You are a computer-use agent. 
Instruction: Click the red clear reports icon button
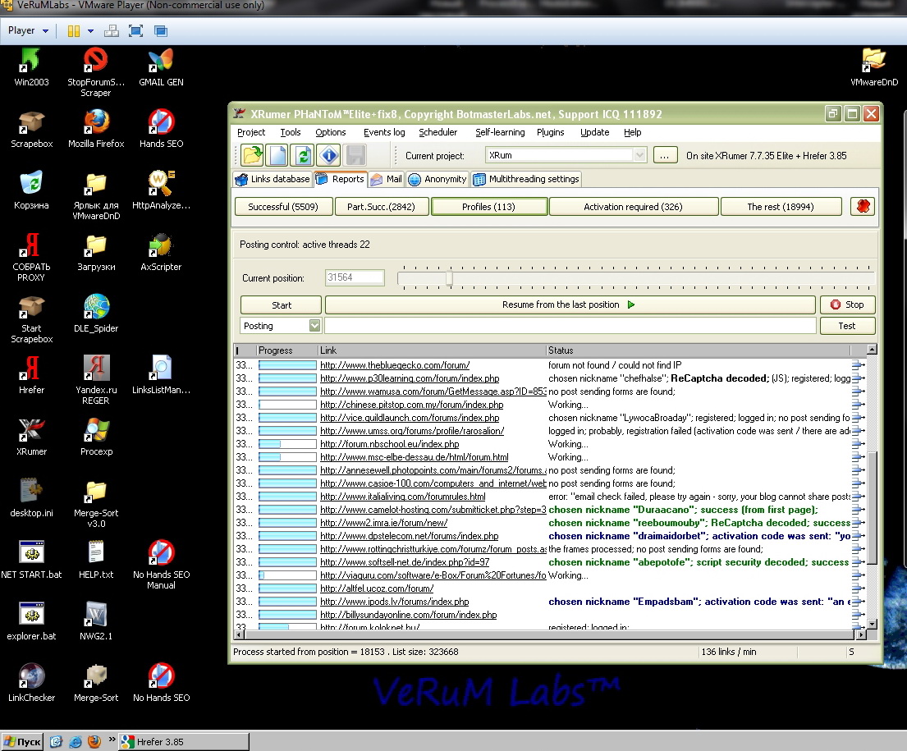pyautogui.click(x=862, y=207)
